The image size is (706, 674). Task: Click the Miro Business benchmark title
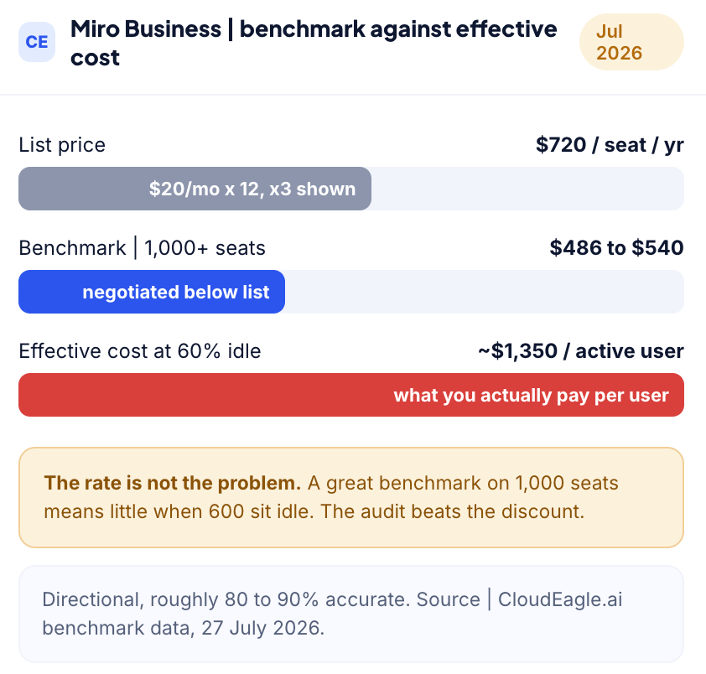[x=314, y=43]
